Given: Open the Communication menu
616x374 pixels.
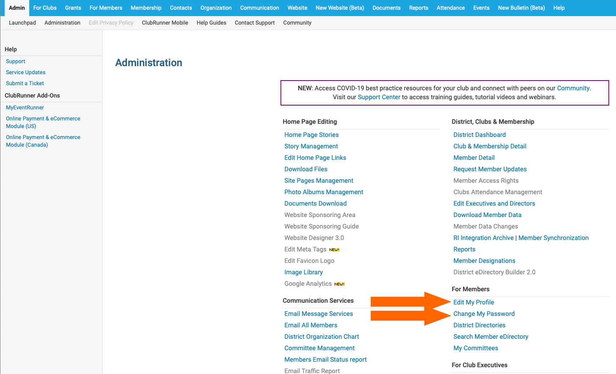Looking at the screenshot, I should click(x=259, y=8).
